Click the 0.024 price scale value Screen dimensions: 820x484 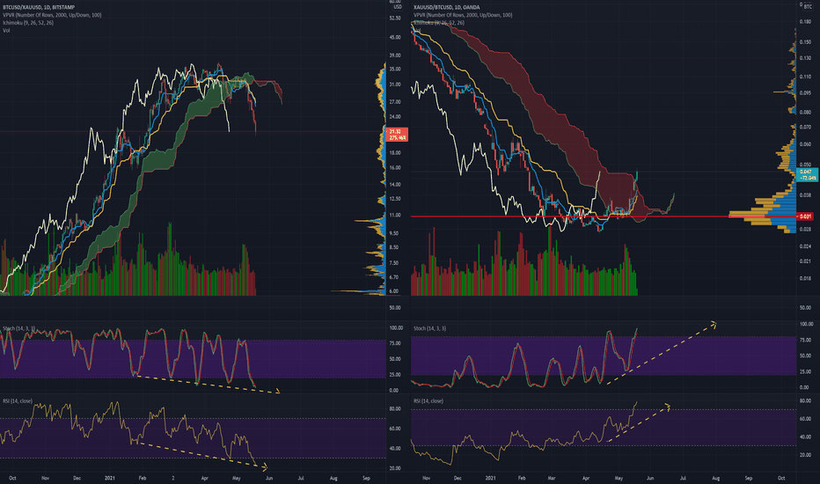(805, 246)
